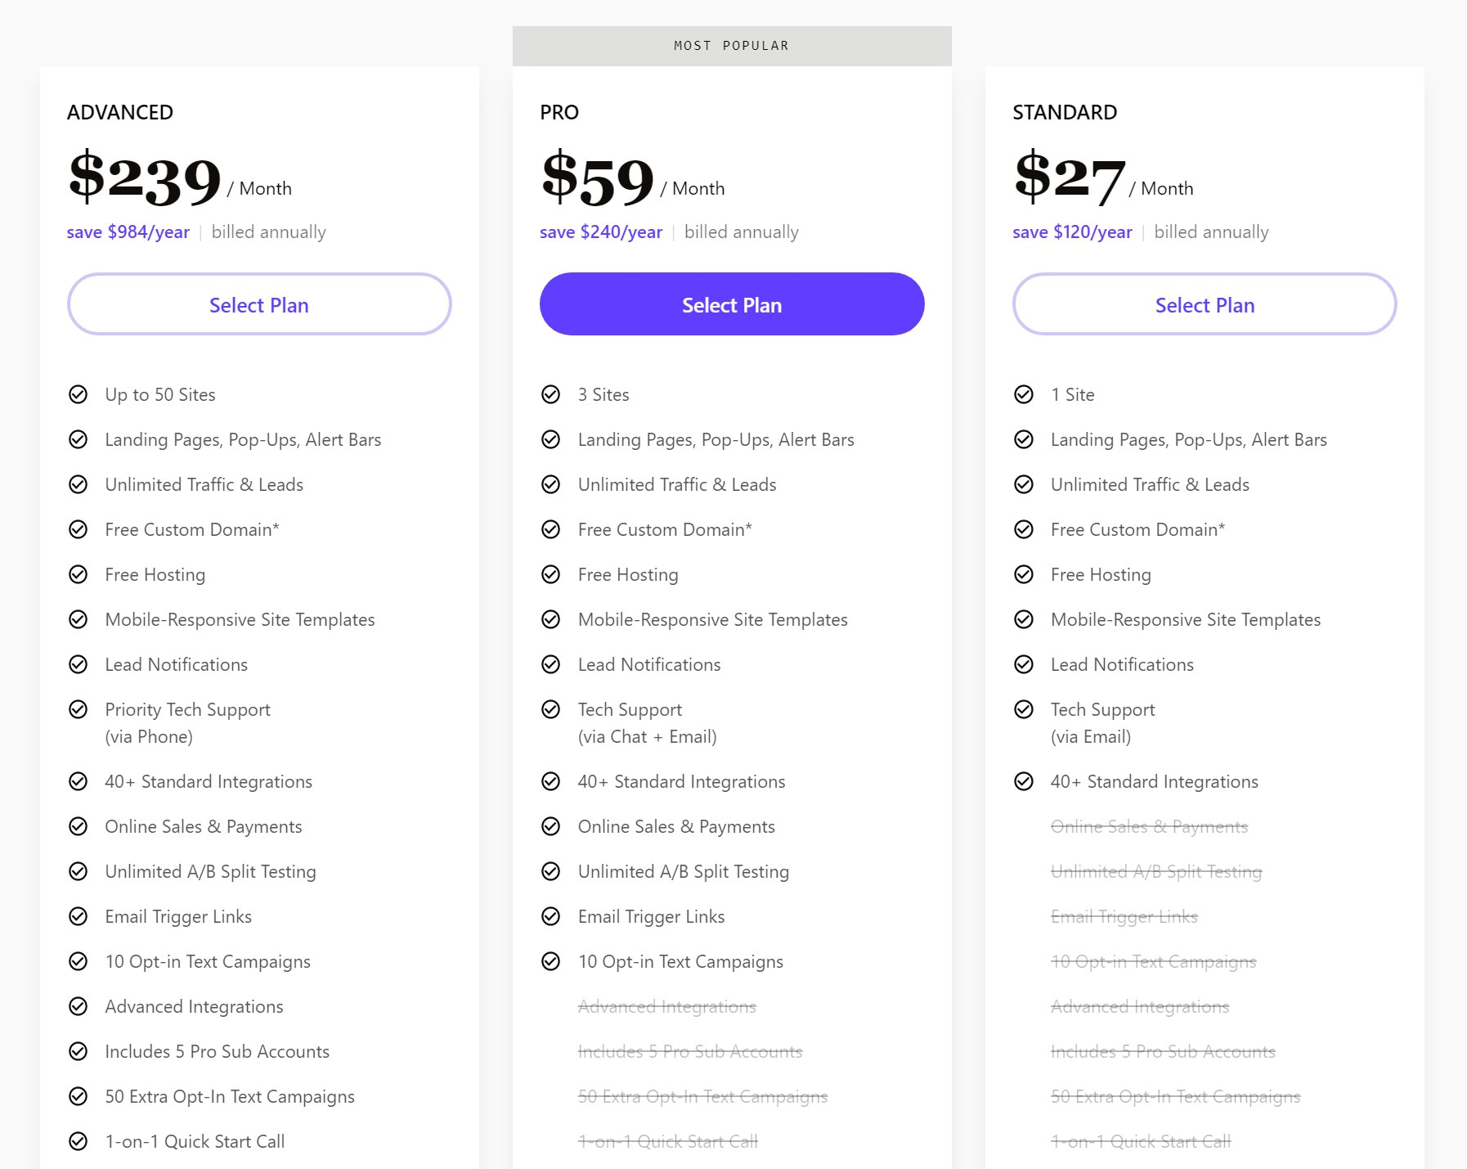Click checkmark beside Pro plan Free Hosting

coord(551,574)
